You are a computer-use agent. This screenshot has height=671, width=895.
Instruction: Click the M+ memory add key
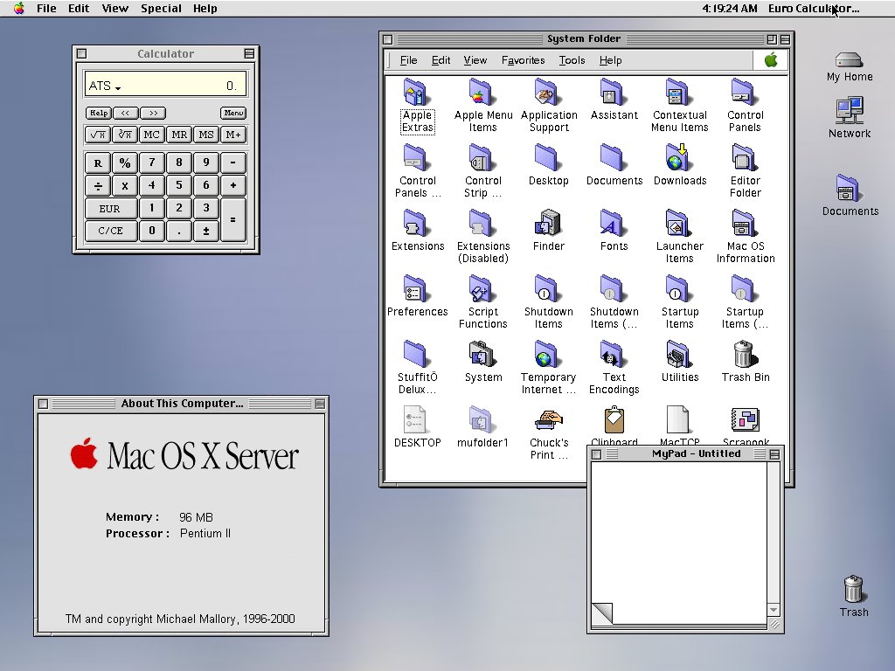pyautogui.click(x=233, y=135)
